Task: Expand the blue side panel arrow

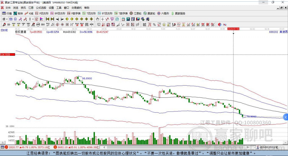Action: (x=286, y=117)
